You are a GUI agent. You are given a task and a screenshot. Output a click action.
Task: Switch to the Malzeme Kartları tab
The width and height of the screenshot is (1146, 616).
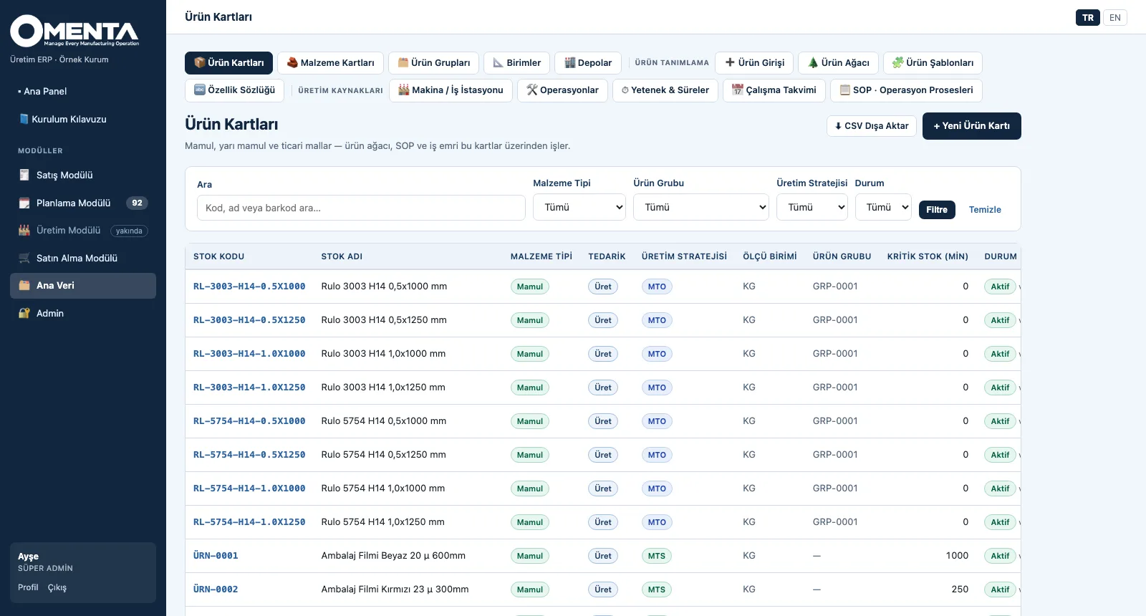point(330,62)
